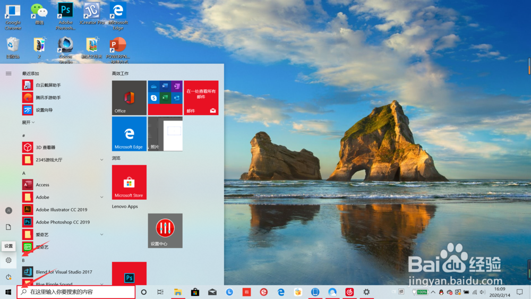Viewport: 531px width, 299px height.
Task: Expand the Blue Ripple Sound folder chevron
Action: pos(101,284)
